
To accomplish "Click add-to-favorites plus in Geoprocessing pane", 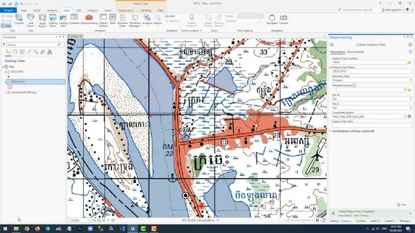I will (x=410, y=45).
